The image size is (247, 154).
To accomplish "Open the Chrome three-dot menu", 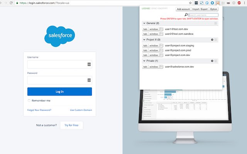I will tap(244, 3).
